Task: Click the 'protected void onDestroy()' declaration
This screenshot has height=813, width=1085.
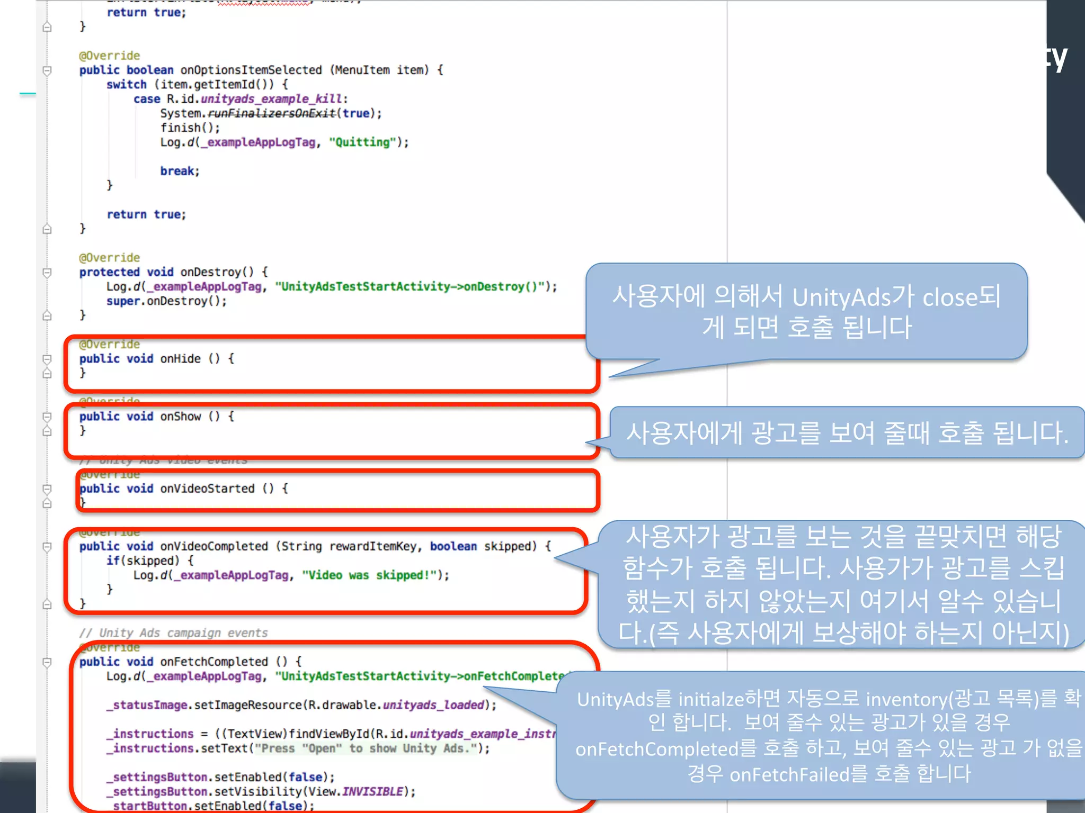Action: [x=174, y=272]
